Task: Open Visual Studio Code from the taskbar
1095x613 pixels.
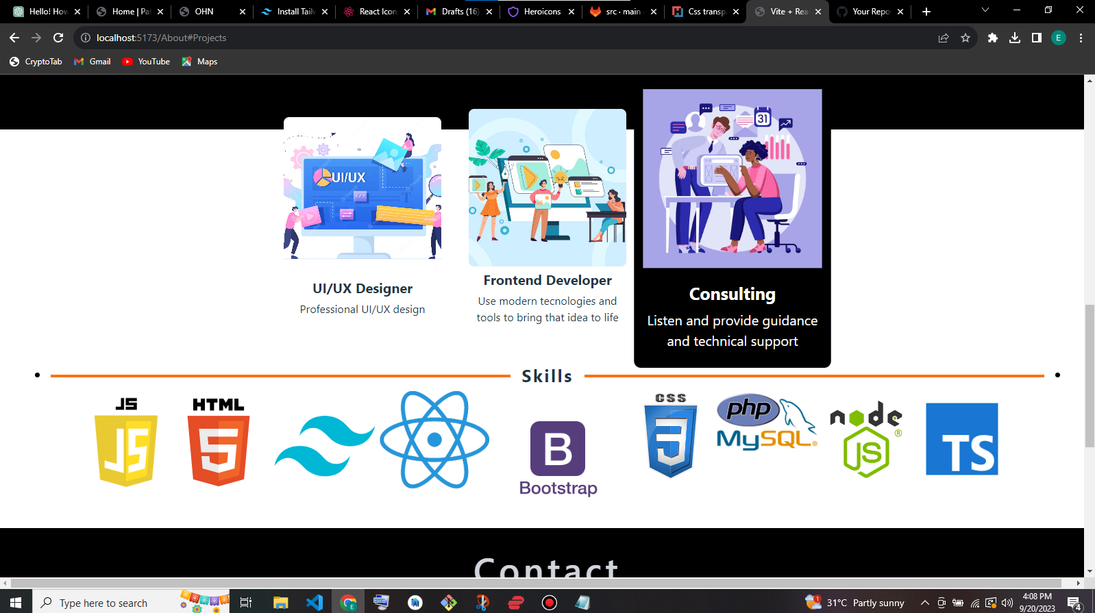Action: tap(315, 603)
